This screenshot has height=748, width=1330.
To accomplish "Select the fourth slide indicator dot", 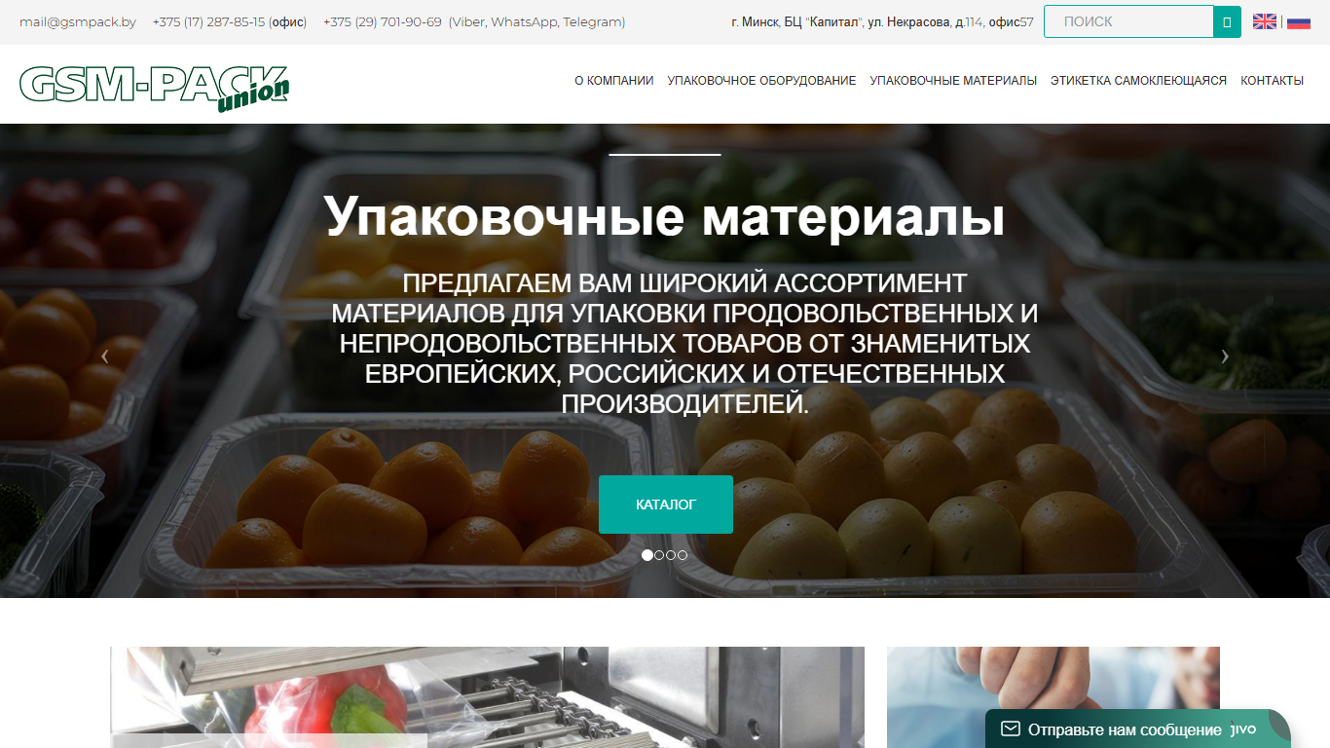I will click(683, 555).
